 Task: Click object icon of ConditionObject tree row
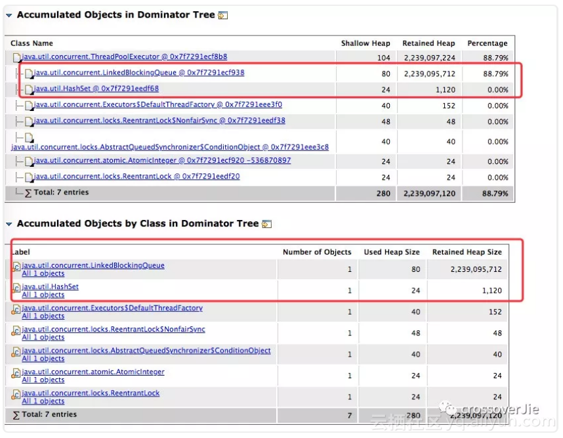[29, 138]
